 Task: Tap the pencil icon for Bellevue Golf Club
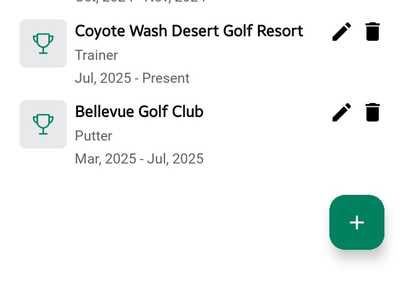pyautogui.click(x=342, y=113)
